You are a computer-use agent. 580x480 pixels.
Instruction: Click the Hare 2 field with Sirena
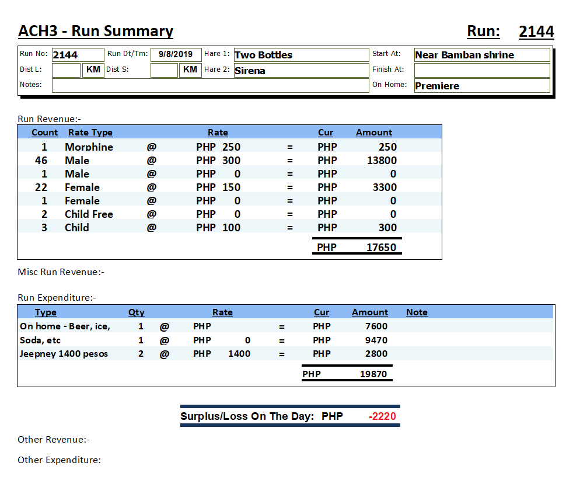(x=301, y=71)
